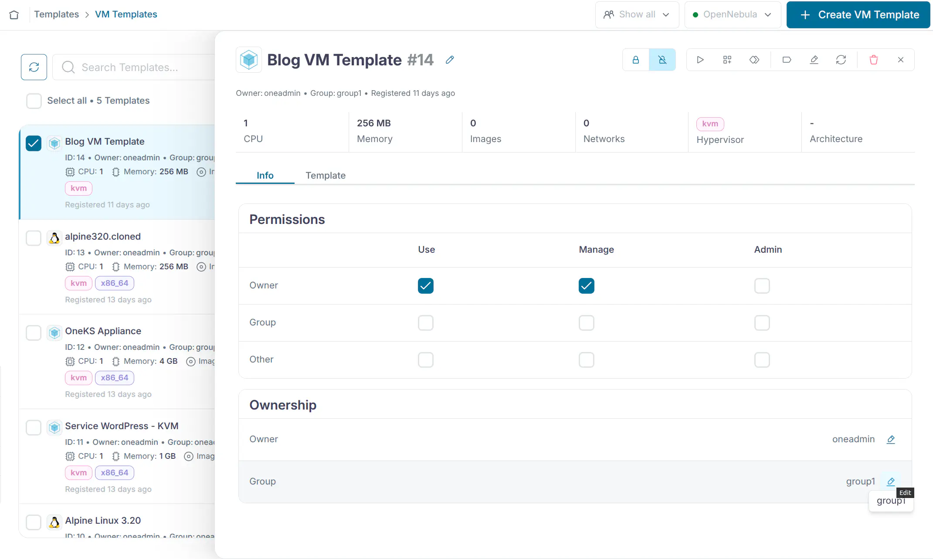The image size is (933, 559).
Task: Open the Alpine Linux 3.20 row
Action: point(118,521)
